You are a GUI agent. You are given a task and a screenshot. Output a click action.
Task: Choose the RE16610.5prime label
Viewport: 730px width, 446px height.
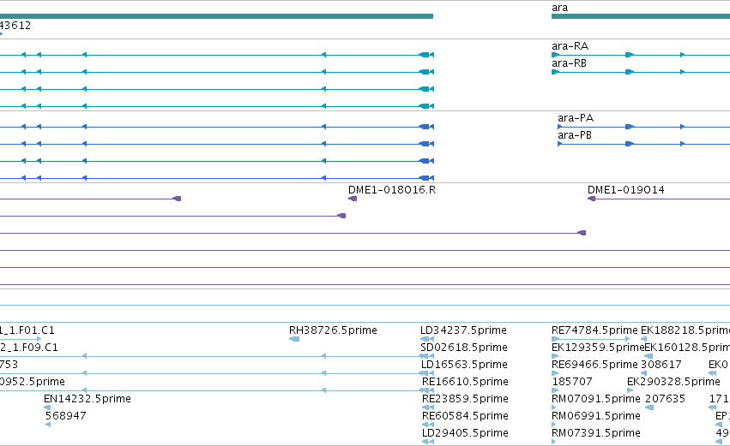pyautogui.click(x=465, y=382)
